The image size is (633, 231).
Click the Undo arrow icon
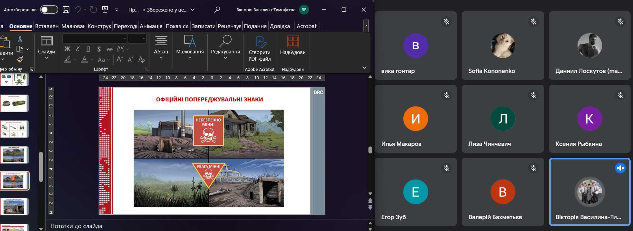pos(77,10)
